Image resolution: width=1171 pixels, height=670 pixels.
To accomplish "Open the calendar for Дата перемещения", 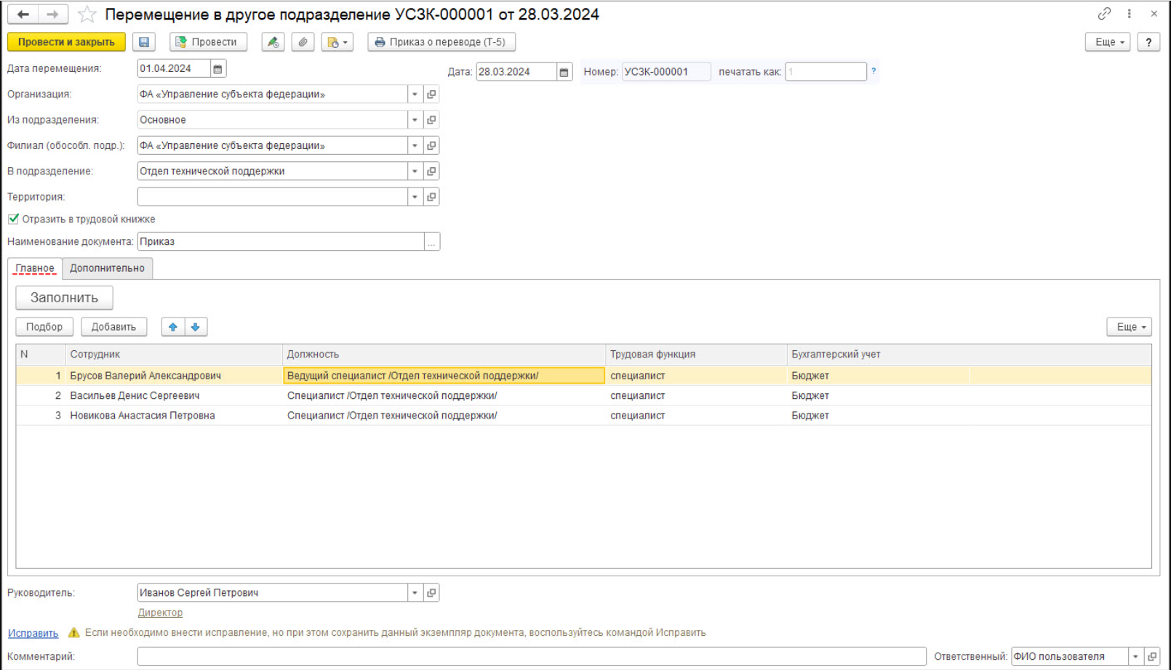I will 217,68.
